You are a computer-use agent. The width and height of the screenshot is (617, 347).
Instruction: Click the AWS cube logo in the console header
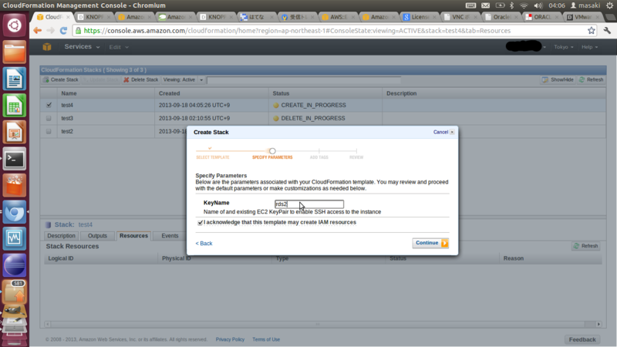(47, 47)
